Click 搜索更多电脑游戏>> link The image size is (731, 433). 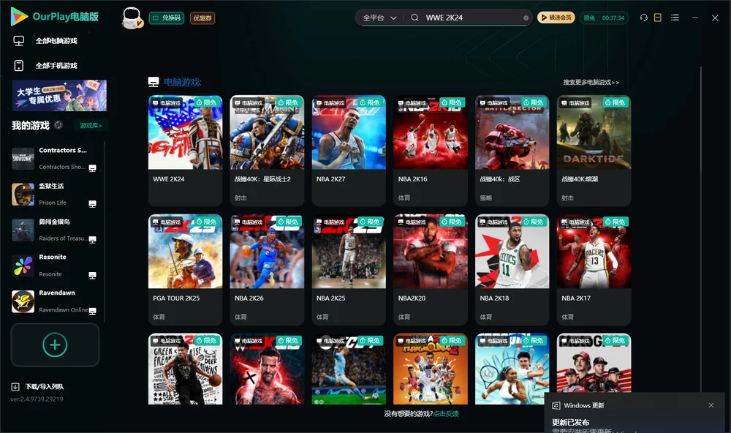[x=591, y=83]
